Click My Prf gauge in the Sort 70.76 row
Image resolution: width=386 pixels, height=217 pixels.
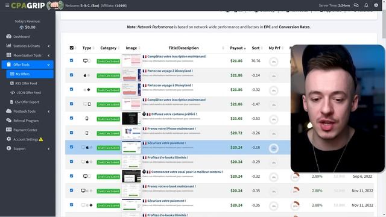pos(274,61)
